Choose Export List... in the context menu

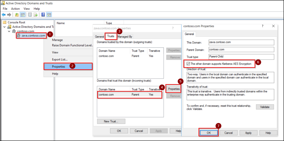68,59
